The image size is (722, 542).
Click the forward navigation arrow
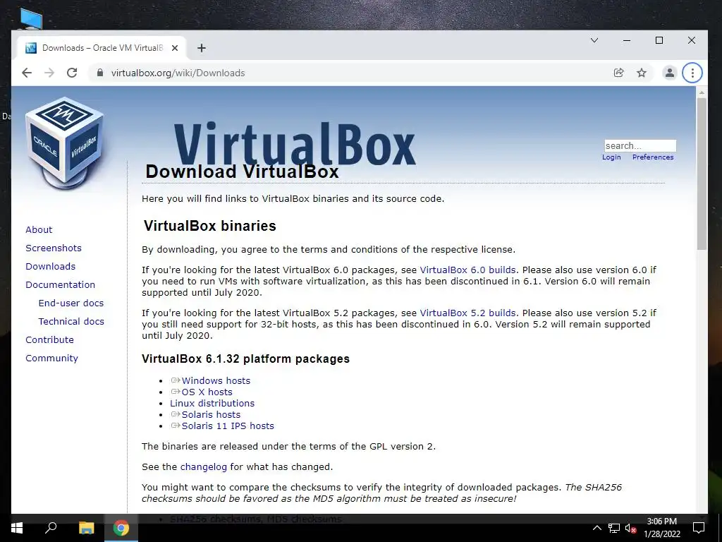(x=49, y=73)
